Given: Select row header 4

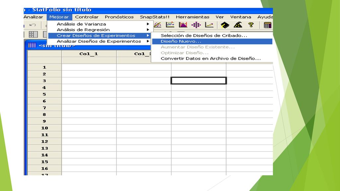Looking at the screenshot, I should 44,88.
